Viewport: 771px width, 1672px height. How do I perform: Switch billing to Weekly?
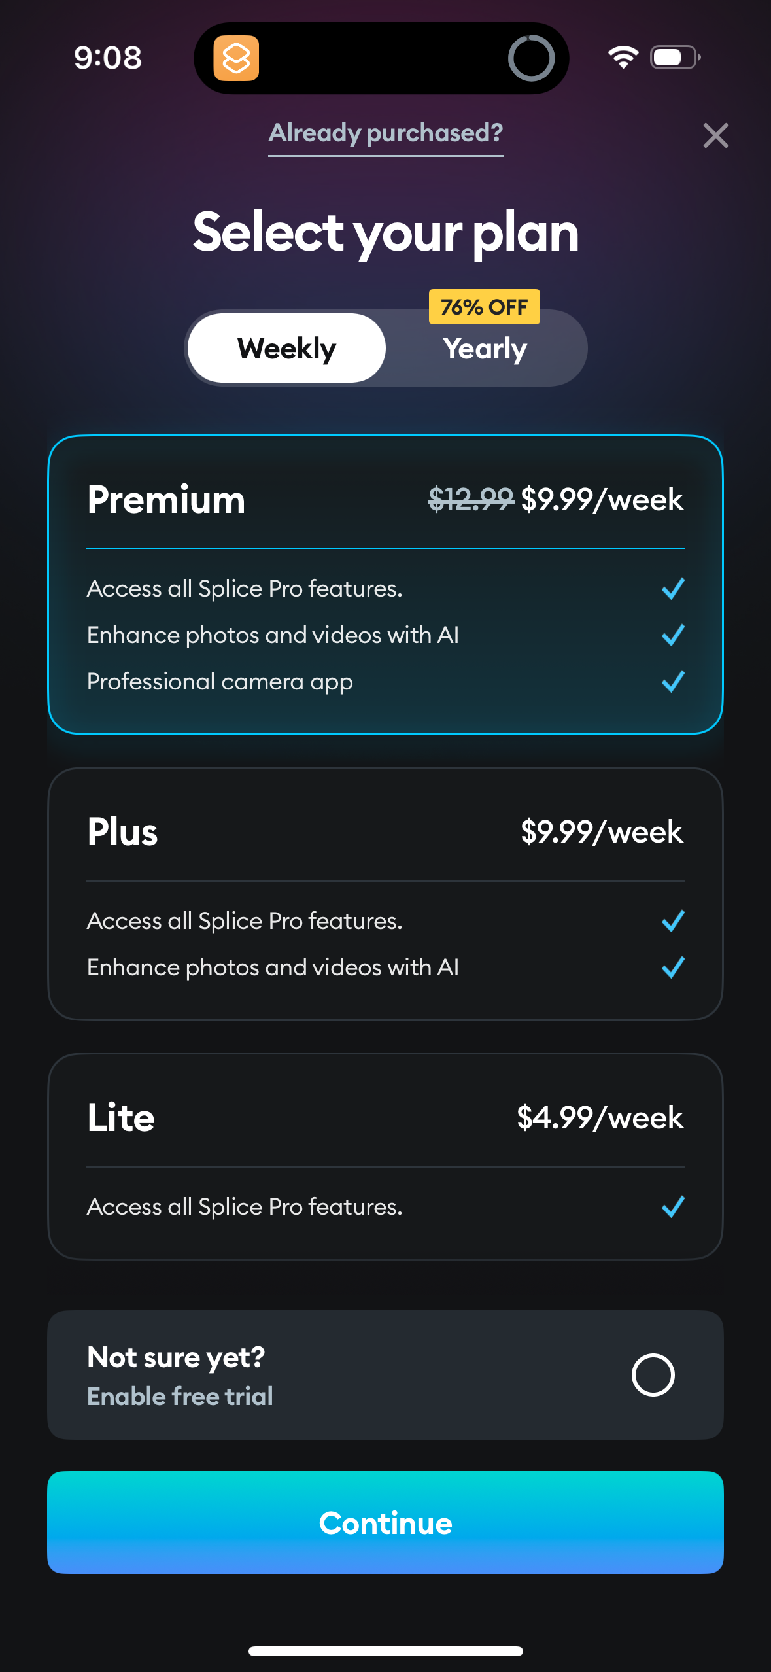(x=286, y=348)
